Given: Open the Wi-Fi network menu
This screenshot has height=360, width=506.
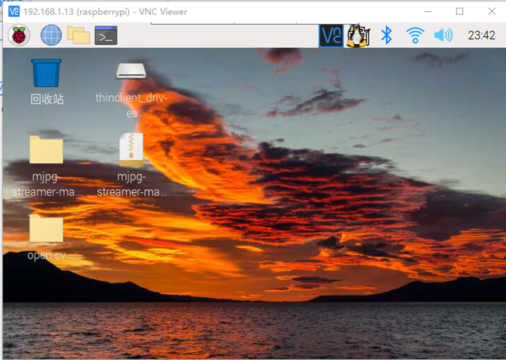Looking at the screenshot, I should (415, 35).
